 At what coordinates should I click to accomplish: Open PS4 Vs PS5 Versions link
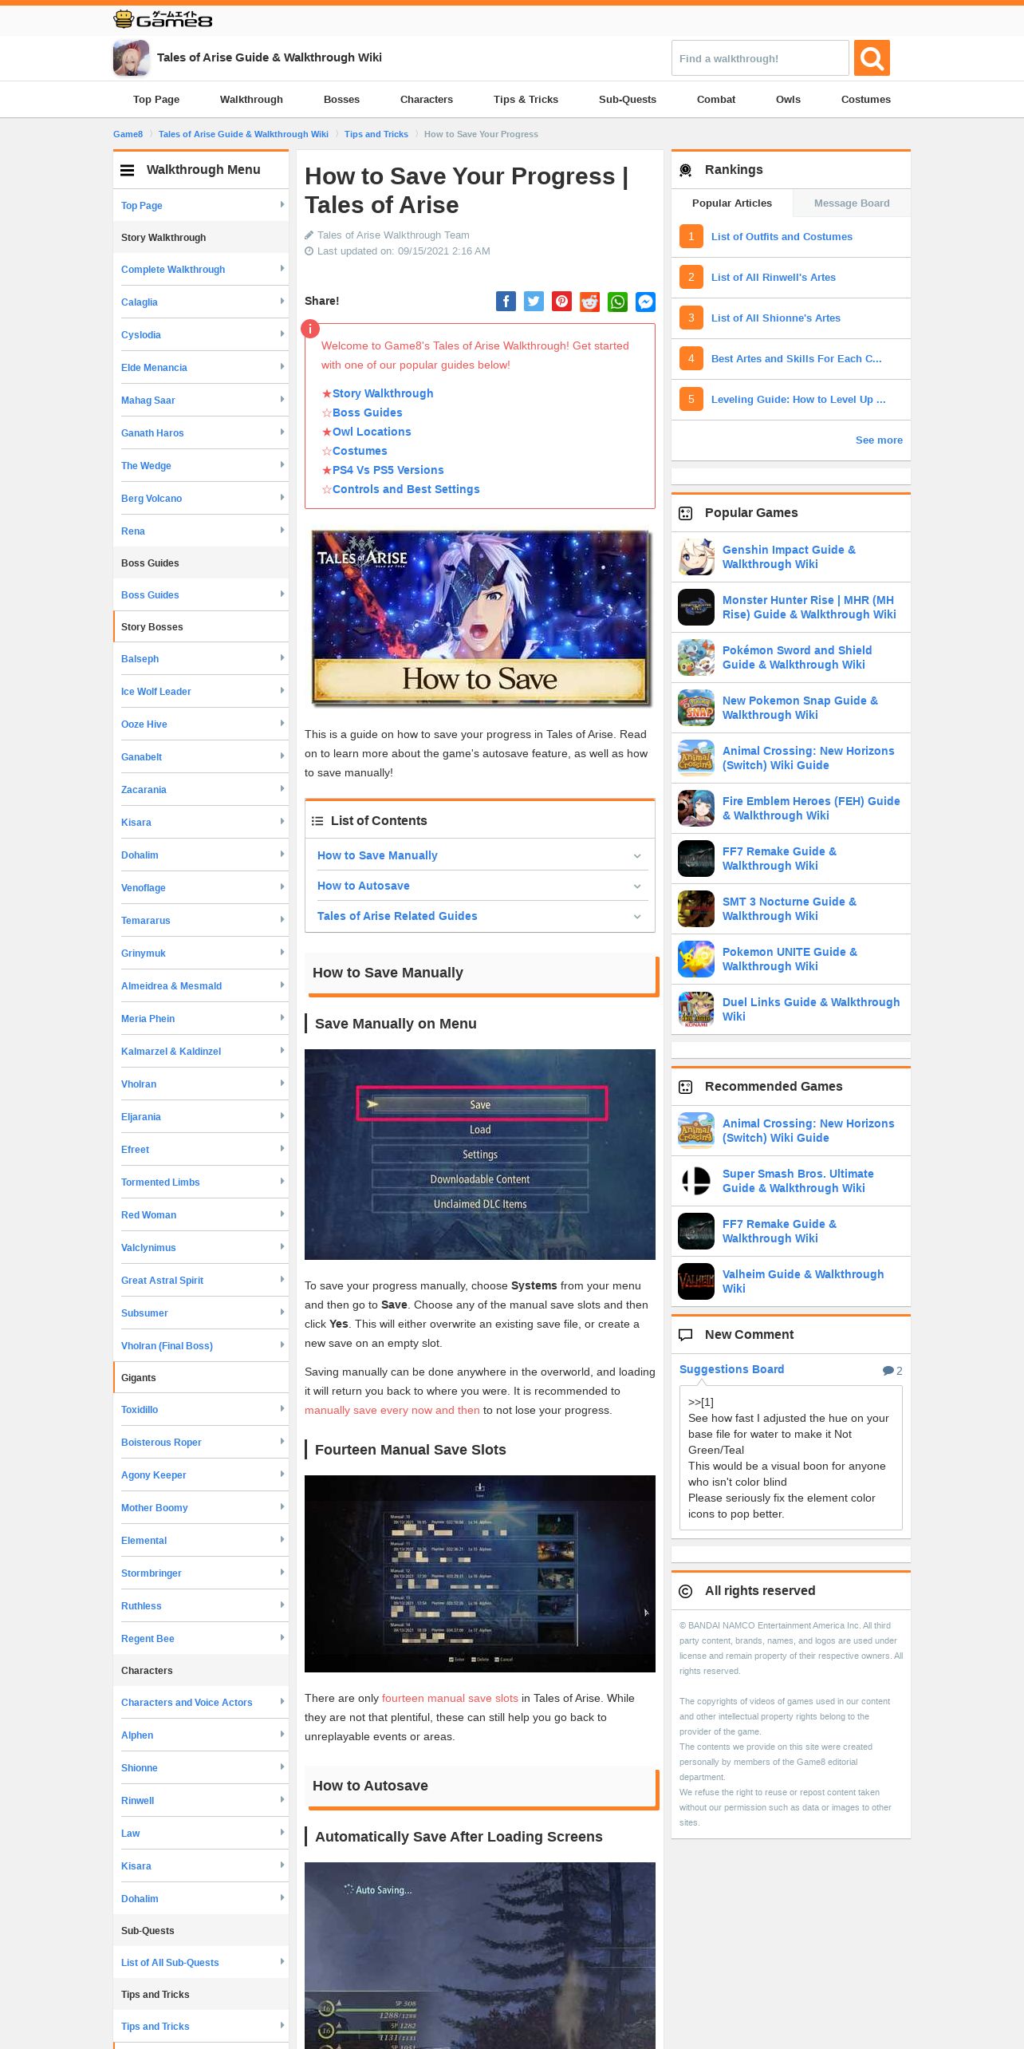pyautogui.click(x=388, y=470)
